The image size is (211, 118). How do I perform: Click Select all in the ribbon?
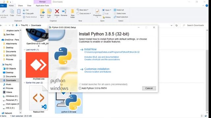pyautogui.click(x=119, y=10)
